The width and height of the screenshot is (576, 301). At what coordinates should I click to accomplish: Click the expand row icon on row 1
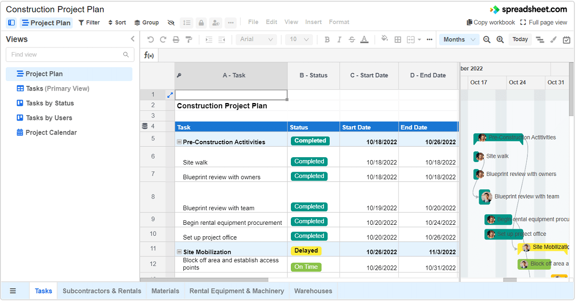pyautogui.click(x=170, y=95)
